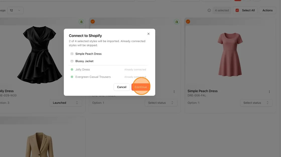Click the icon beside Blussy Jacket in dialog

pos(72,61)
